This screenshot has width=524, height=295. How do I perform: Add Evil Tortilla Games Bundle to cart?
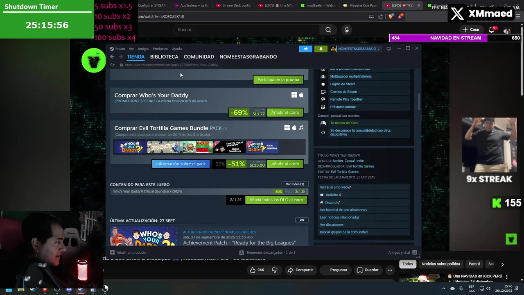pos(285,164)
